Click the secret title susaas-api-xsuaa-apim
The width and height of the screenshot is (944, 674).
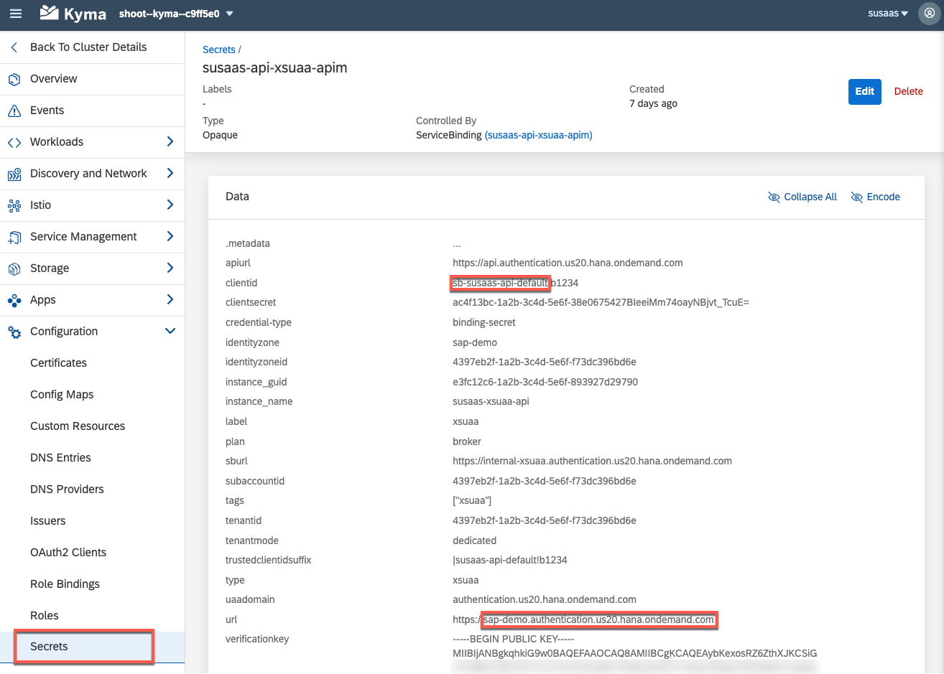(274, 67)
